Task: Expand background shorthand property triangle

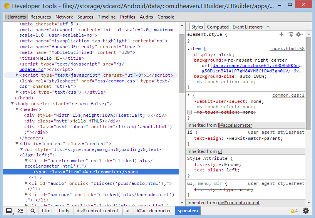Action: point(226,60)
